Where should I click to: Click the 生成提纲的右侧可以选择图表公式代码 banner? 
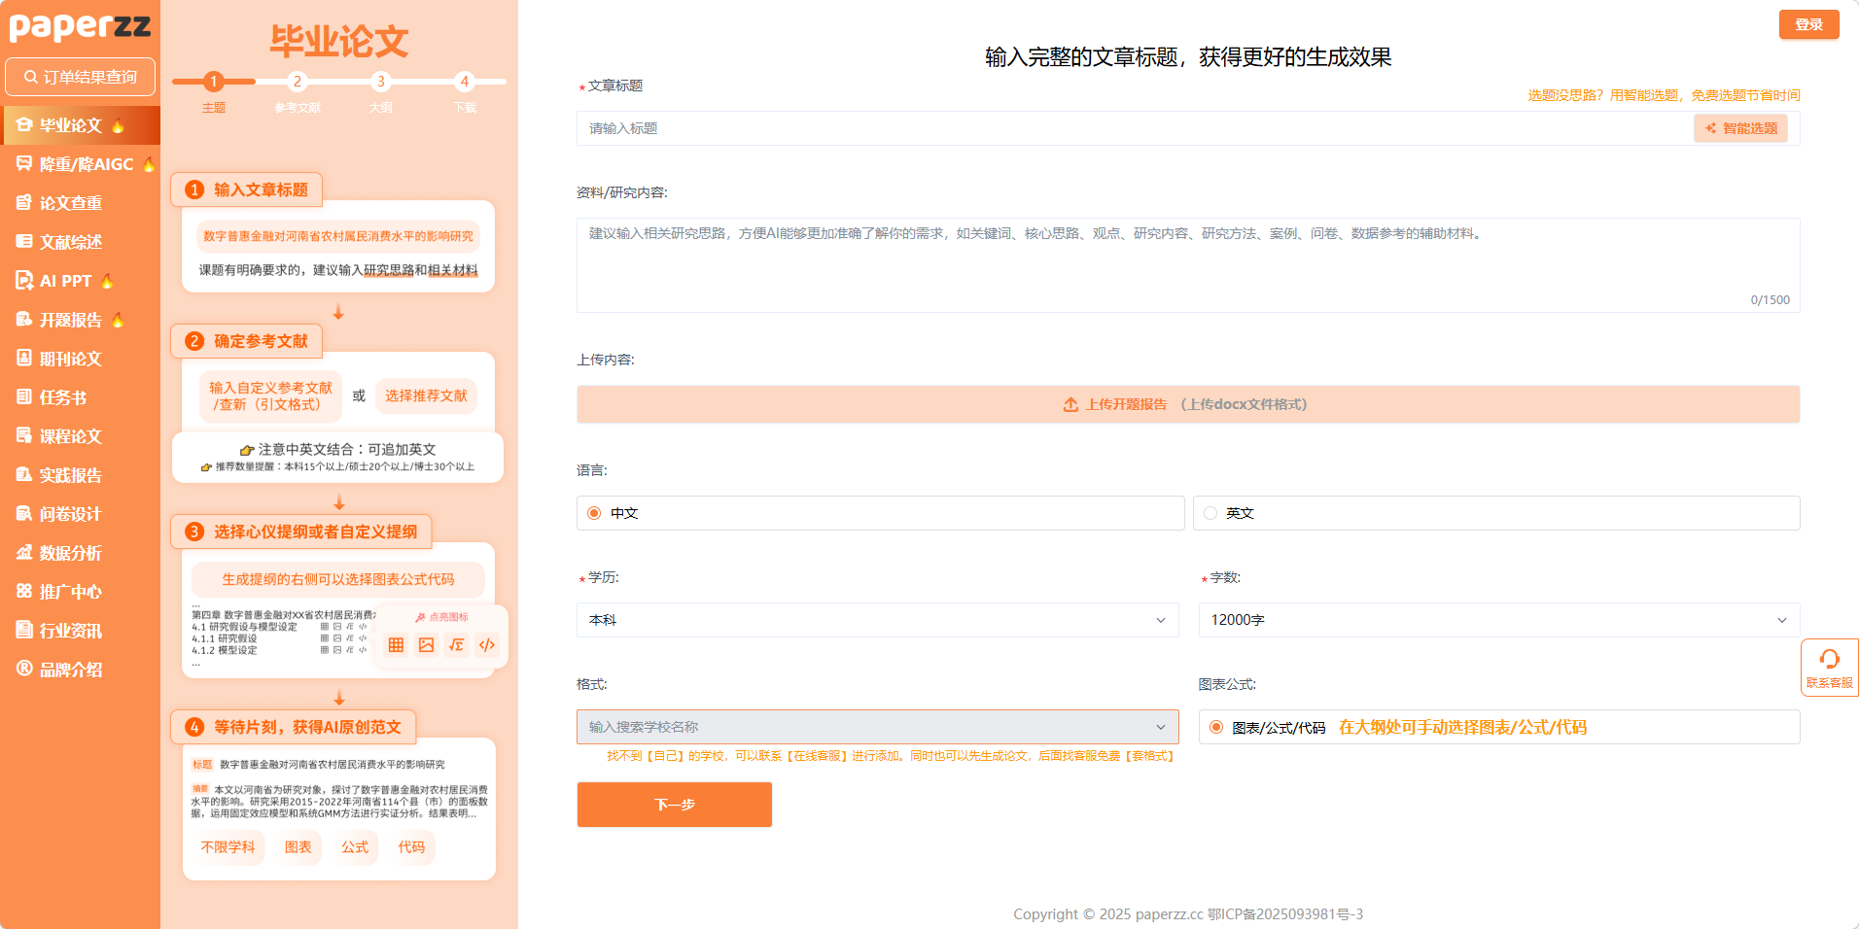click(x=338, y=579)
